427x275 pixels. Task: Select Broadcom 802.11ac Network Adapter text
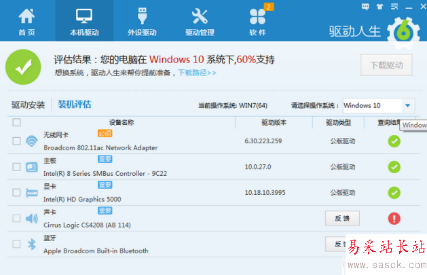100,148
